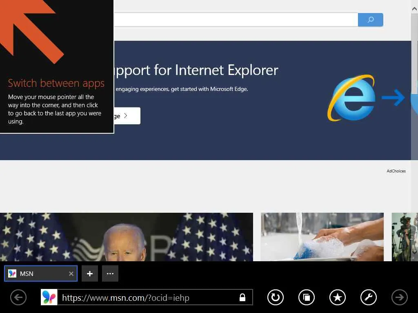Go forward with the forward arrow button
The width and height of the screenshot is (418, 313).
[x=399, y=297]
